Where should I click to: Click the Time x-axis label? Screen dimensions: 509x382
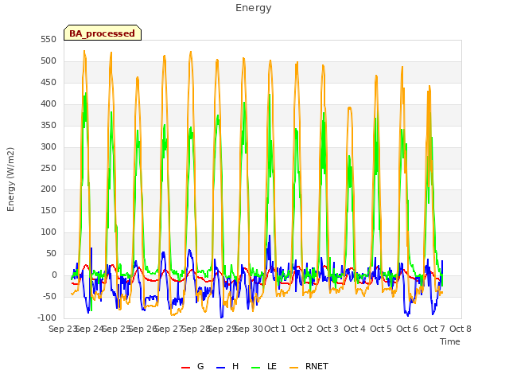(x=450, y=341)
